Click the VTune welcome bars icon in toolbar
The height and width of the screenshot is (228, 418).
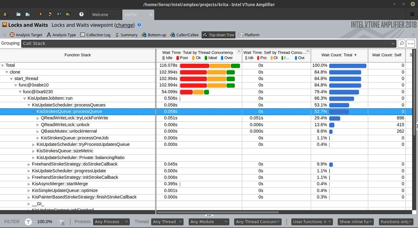(6, 14)
